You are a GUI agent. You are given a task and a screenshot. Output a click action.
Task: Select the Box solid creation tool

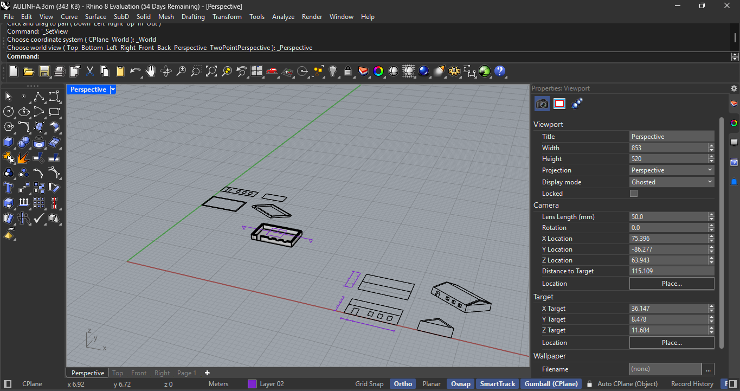[x=8, y=142]
